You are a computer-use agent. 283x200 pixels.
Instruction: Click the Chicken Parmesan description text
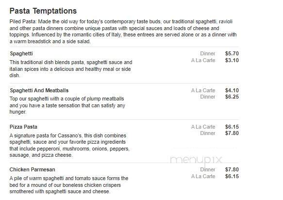69,185
